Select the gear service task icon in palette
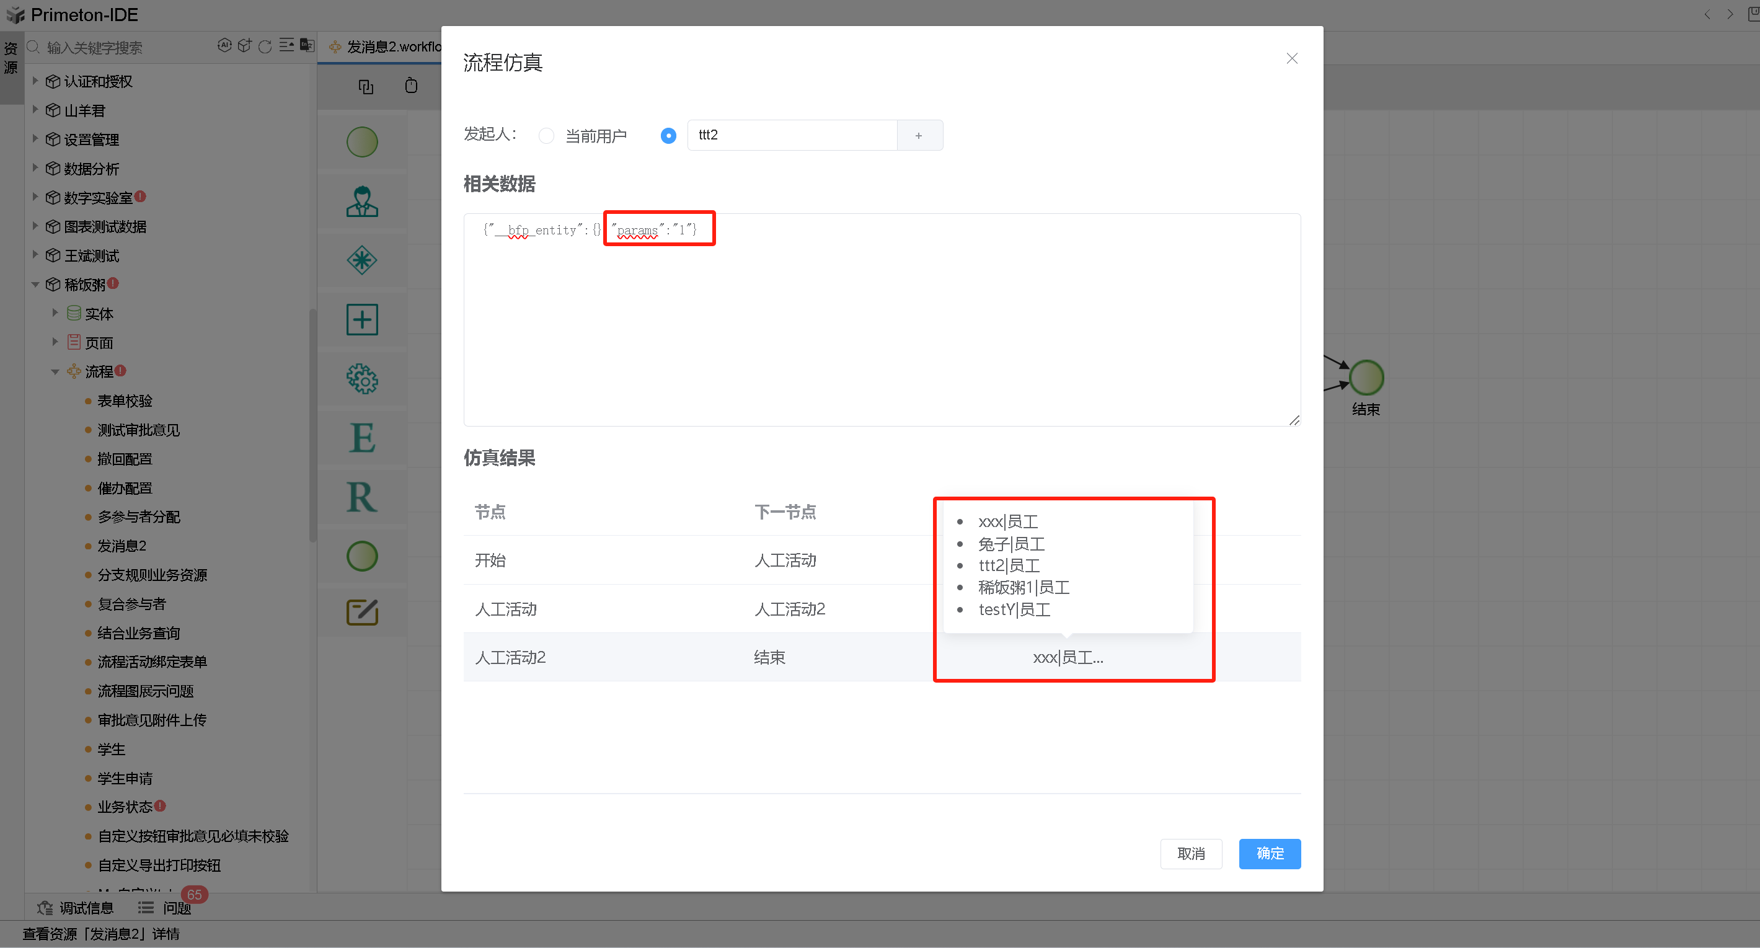The image size is (1760, 948). pyautogui.click(x=361, y=378)
